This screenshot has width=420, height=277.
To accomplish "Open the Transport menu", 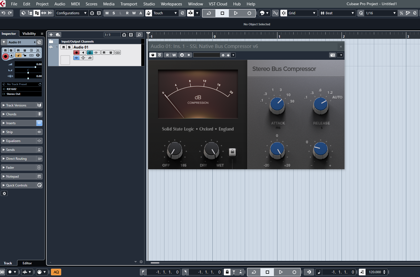I will [129, 4].
